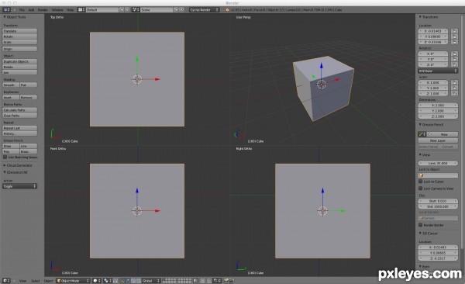Open the Select menu in the 3D view header
The image size is (465, 284).
point(36,281)
